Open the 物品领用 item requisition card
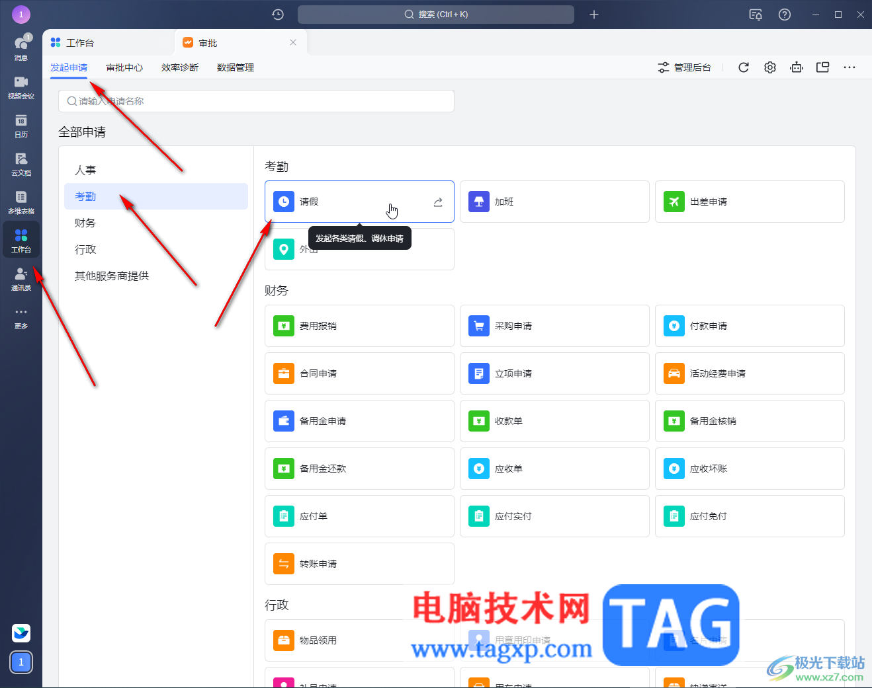 pos(359,640)
